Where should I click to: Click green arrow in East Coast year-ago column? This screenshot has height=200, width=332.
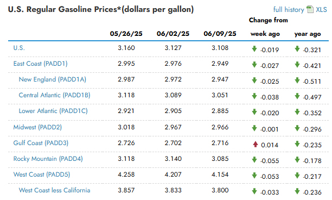[x=297, y=65]
